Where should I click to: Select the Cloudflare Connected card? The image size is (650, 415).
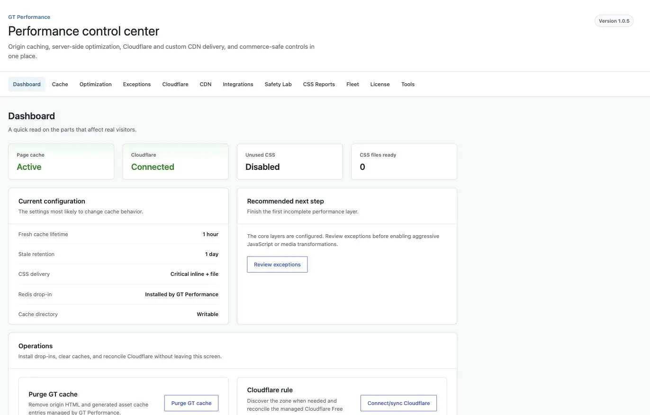[175, 161]
